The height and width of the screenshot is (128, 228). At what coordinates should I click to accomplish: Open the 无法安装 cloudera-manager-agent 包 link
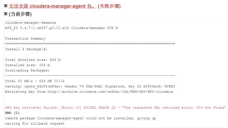[53, 6]
